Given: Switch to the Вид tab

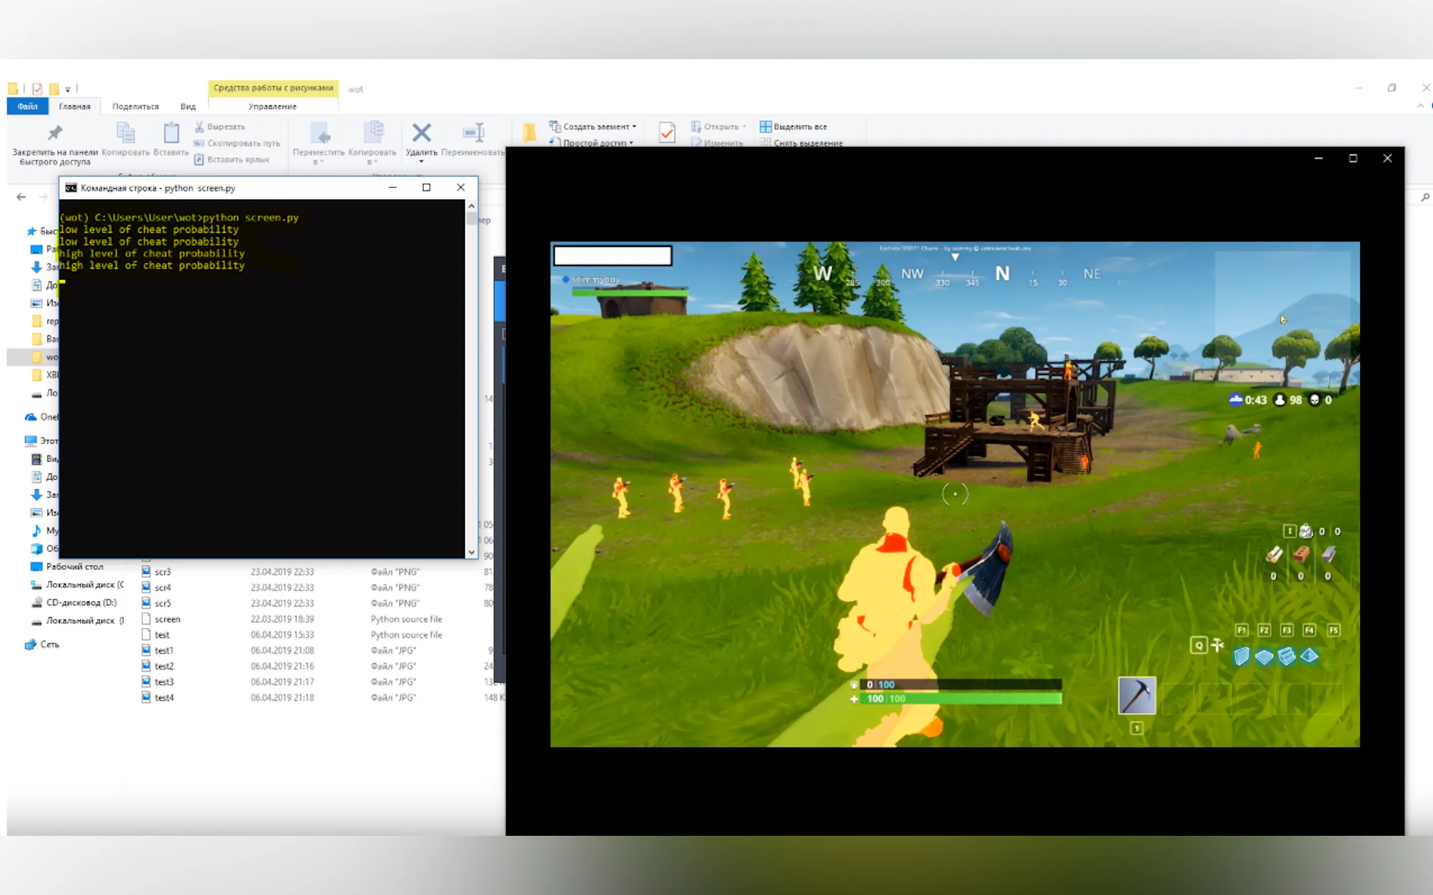Looking at the screenshot, I should tap(188, 107).
